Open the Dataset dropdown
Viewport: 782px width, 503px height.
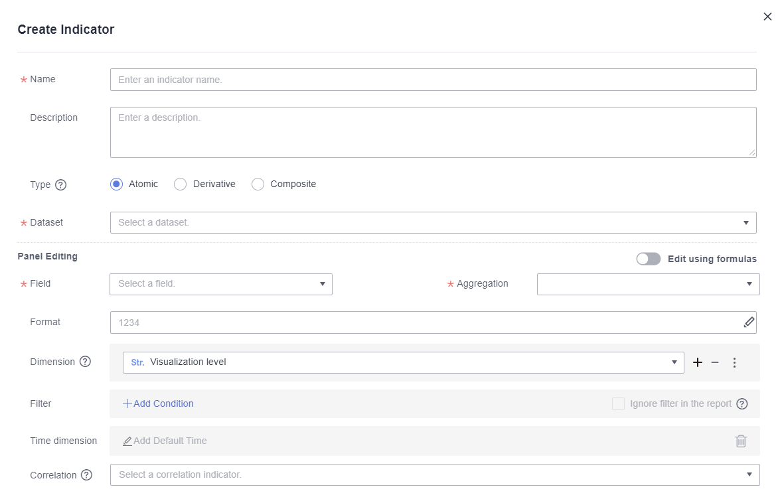(x=433, y=223)
